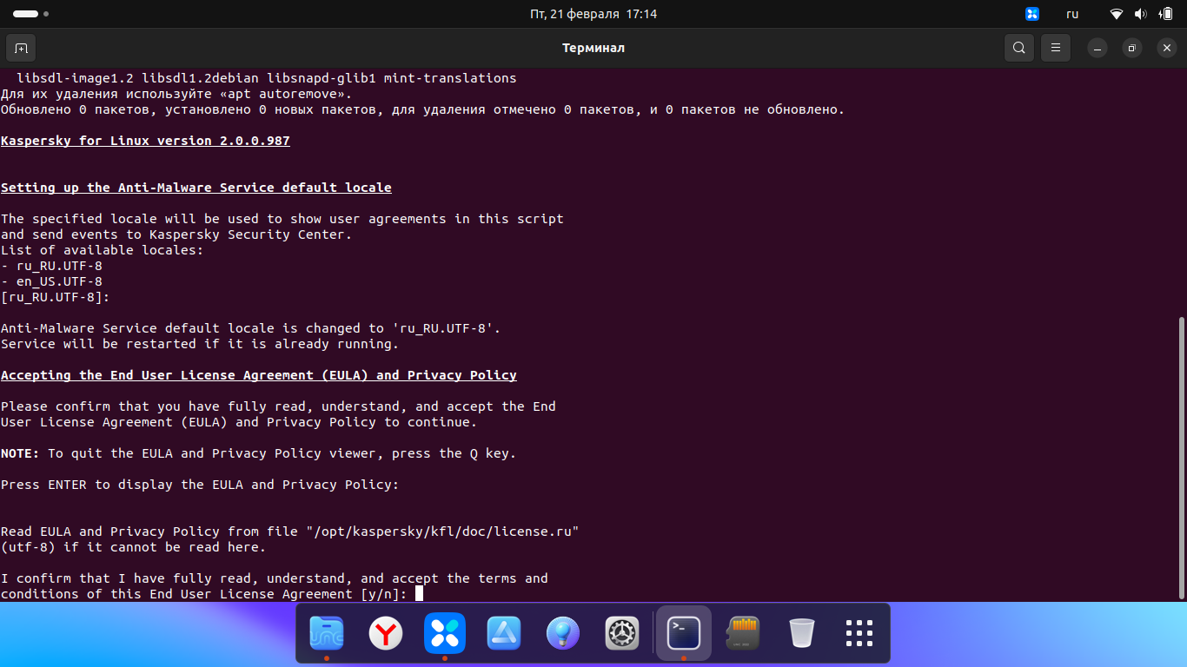
Task: Open the ru keyboard layout switcher
Action: (1072, 14)
